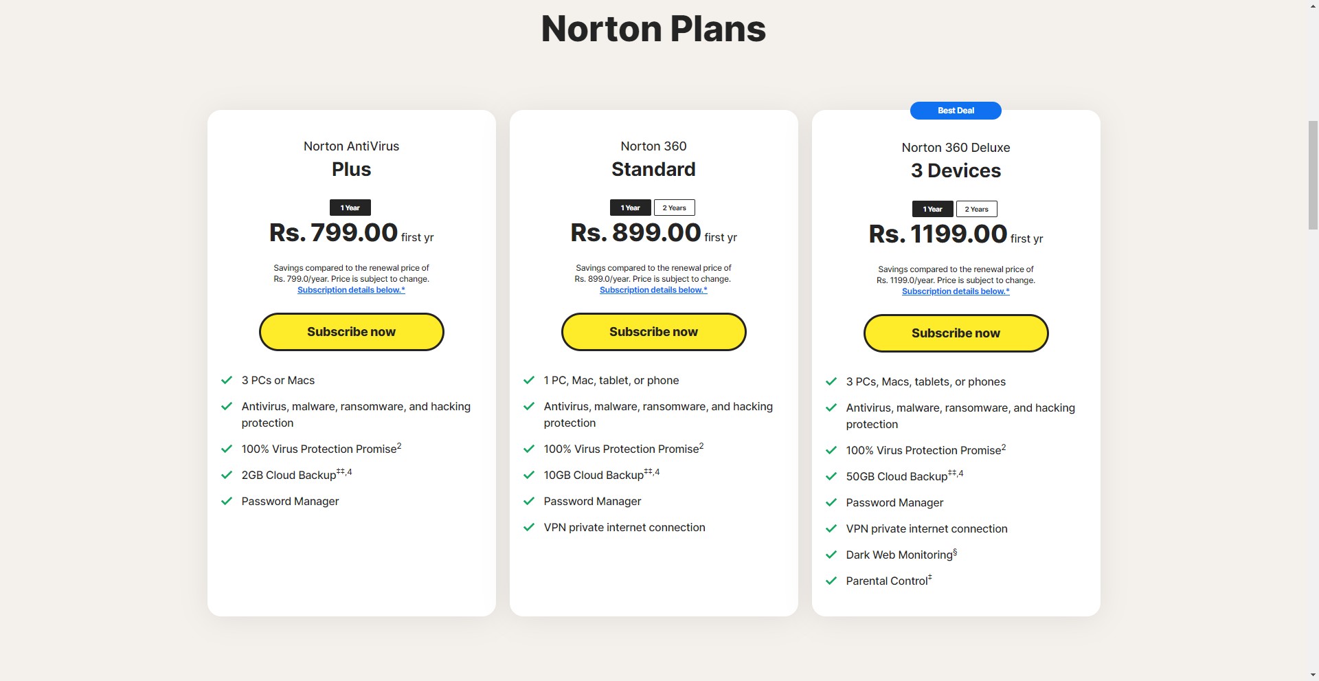Subscribe to Norton 360 Standard plan
Image resolution: width=1319 pixels, height=681 pixels.
653,332
